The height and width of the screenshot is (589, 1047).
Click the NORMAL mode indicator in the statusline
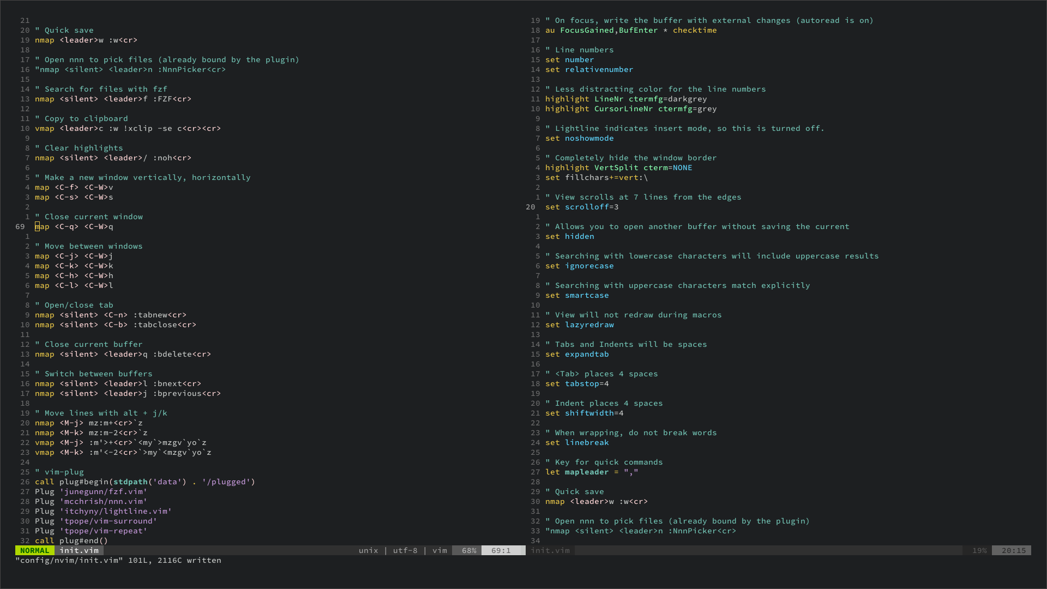point(34,550)
